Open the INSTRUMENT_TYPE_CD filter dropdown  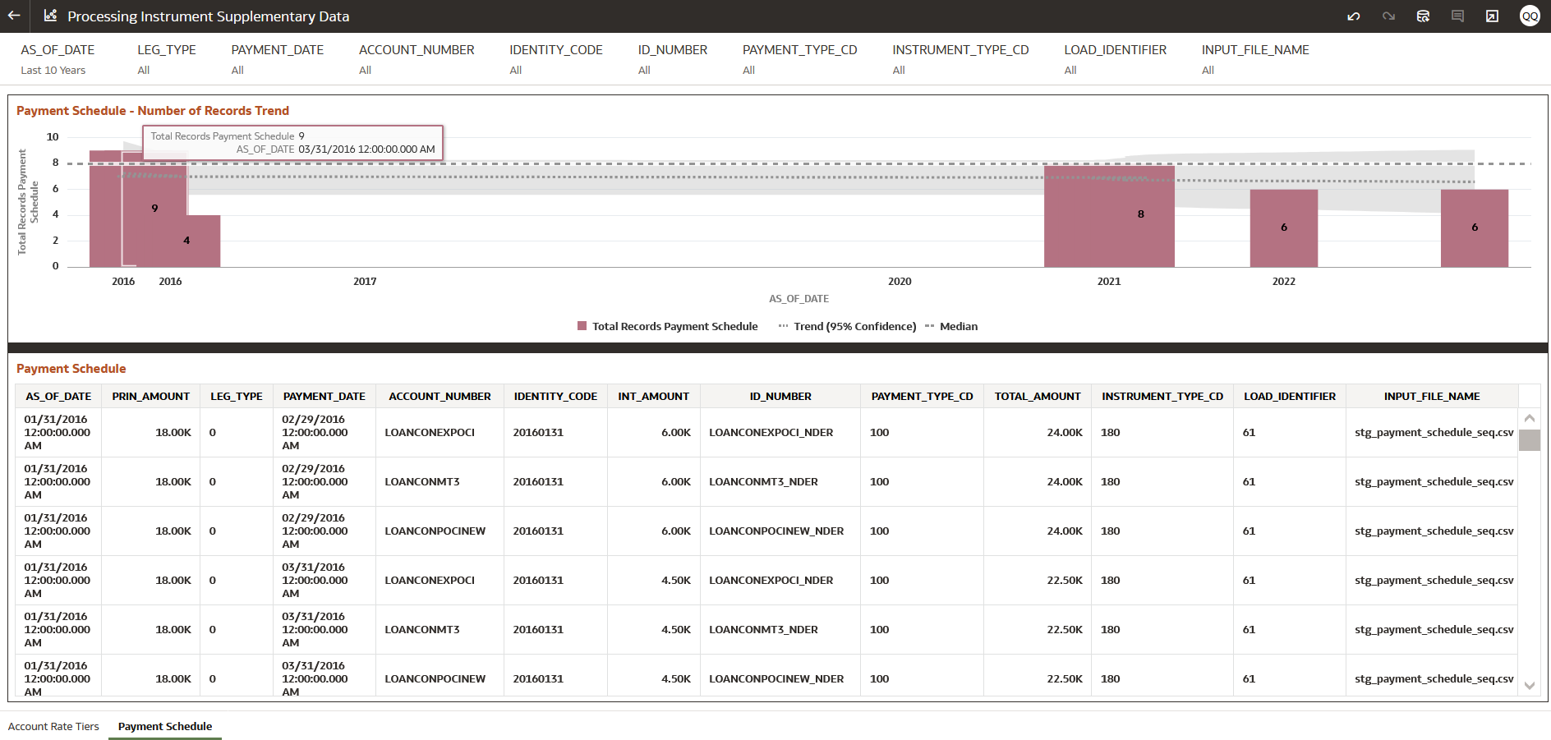point(960,59)
